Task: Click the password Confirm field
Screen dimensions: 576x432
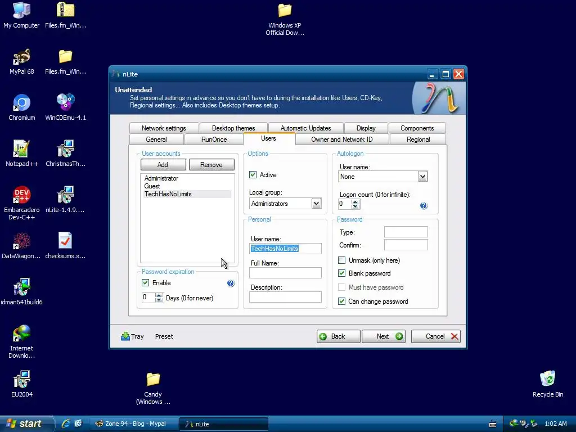Action: 406,245
